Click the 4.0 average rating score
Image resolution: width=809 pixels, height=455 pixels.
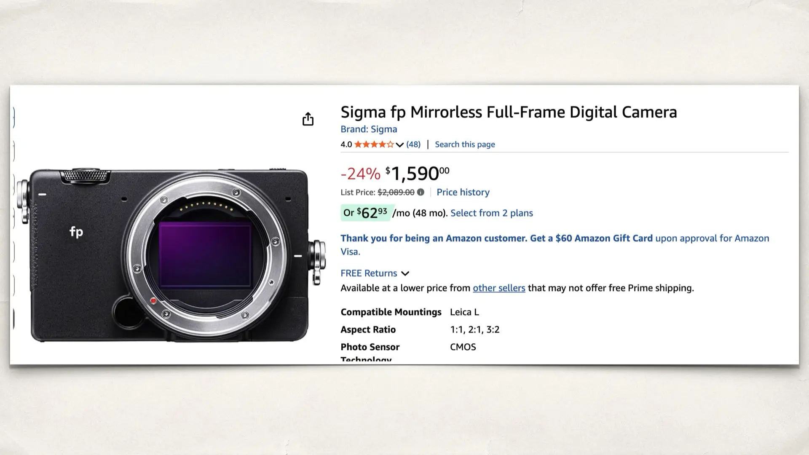point(346,144)
